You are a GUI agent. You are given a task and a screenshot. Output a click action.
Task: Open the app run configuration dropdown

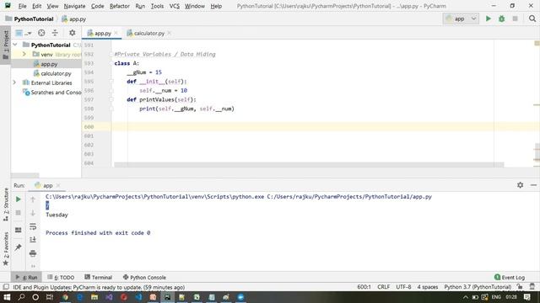pyautogui.click(x=461, y=19)
